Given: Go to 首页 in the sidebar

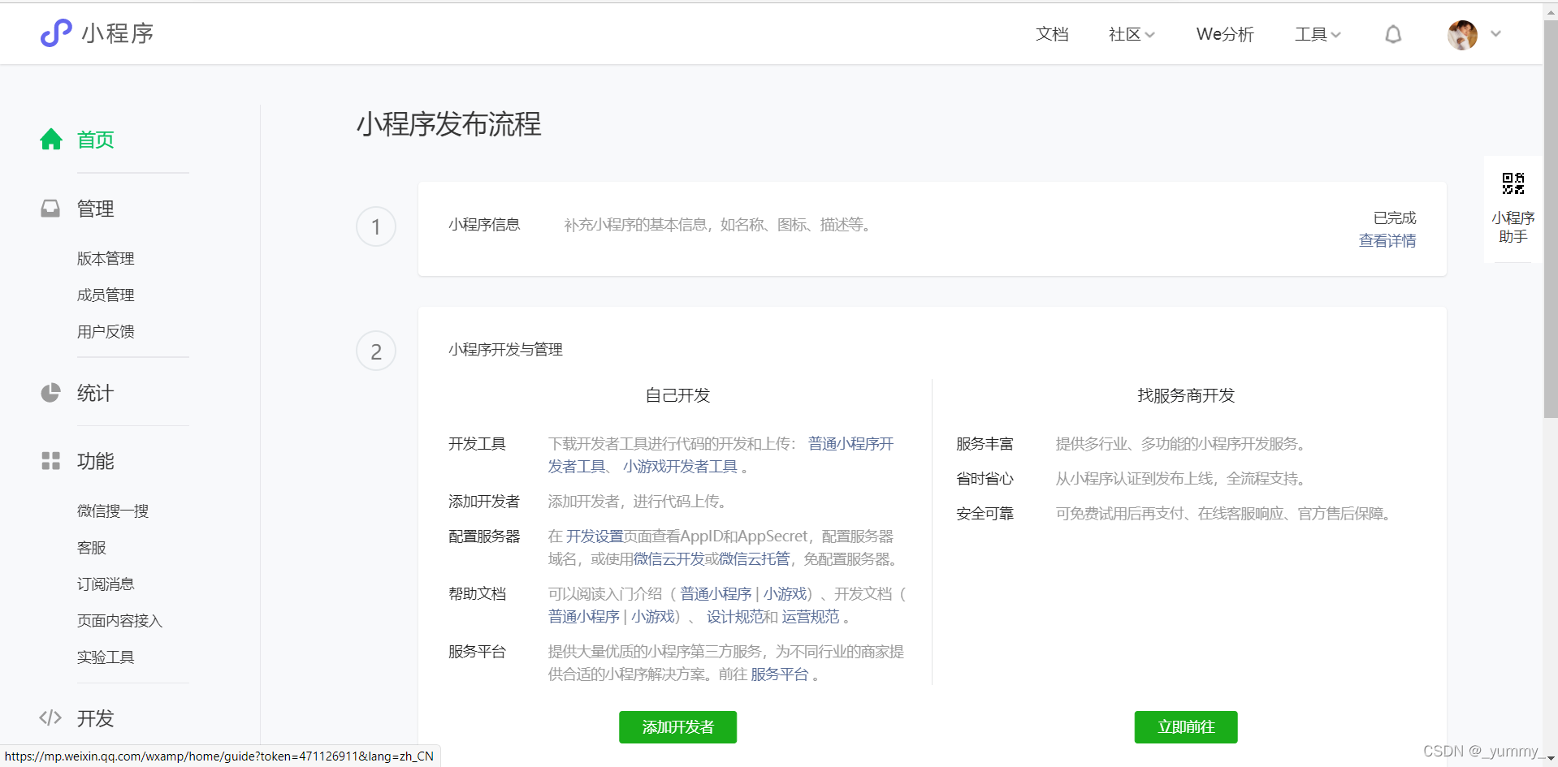Looking at the screenshot, I should coord(96,140).
